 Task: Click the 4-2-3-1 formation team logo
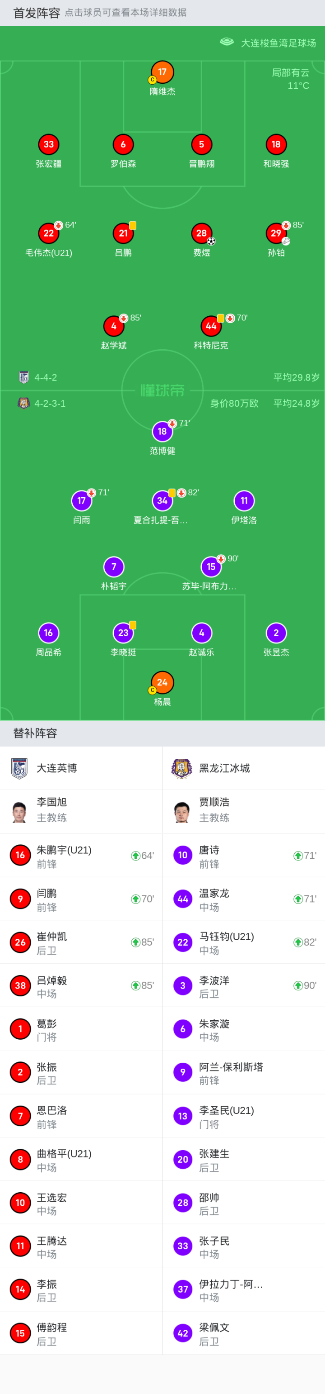[24, 403]
